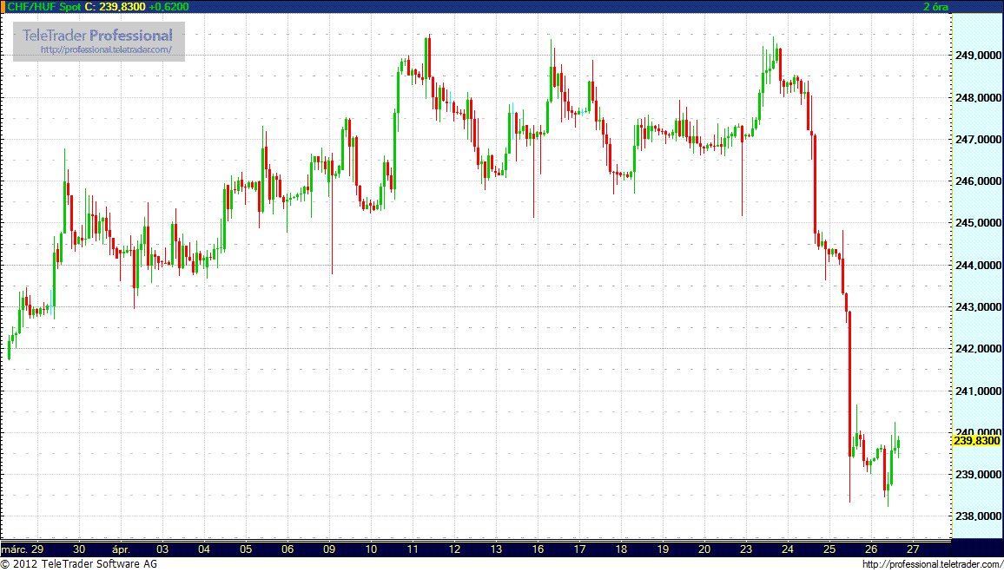The image size is (1004, 572).
Task: Click the 25 date label on time axis
Action: (829, 549)
